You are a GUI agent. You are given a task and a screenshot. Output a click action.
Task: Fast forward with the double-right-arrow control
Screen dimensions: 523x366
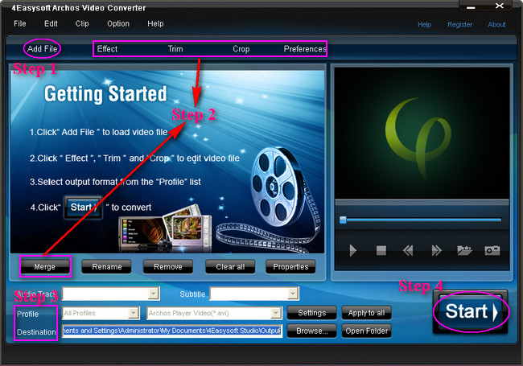(436, 250)
